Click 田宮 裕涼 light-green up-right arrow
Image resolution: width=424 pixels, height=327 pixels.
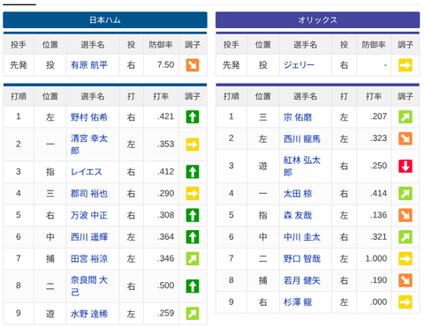(x=193, y=258)
